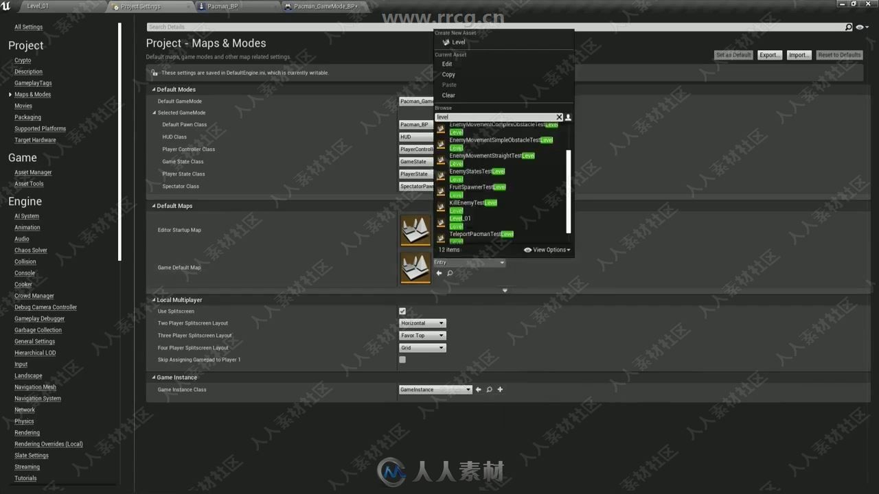Click the Search Details input field
The image size is (879, 494).
(496, 27)
